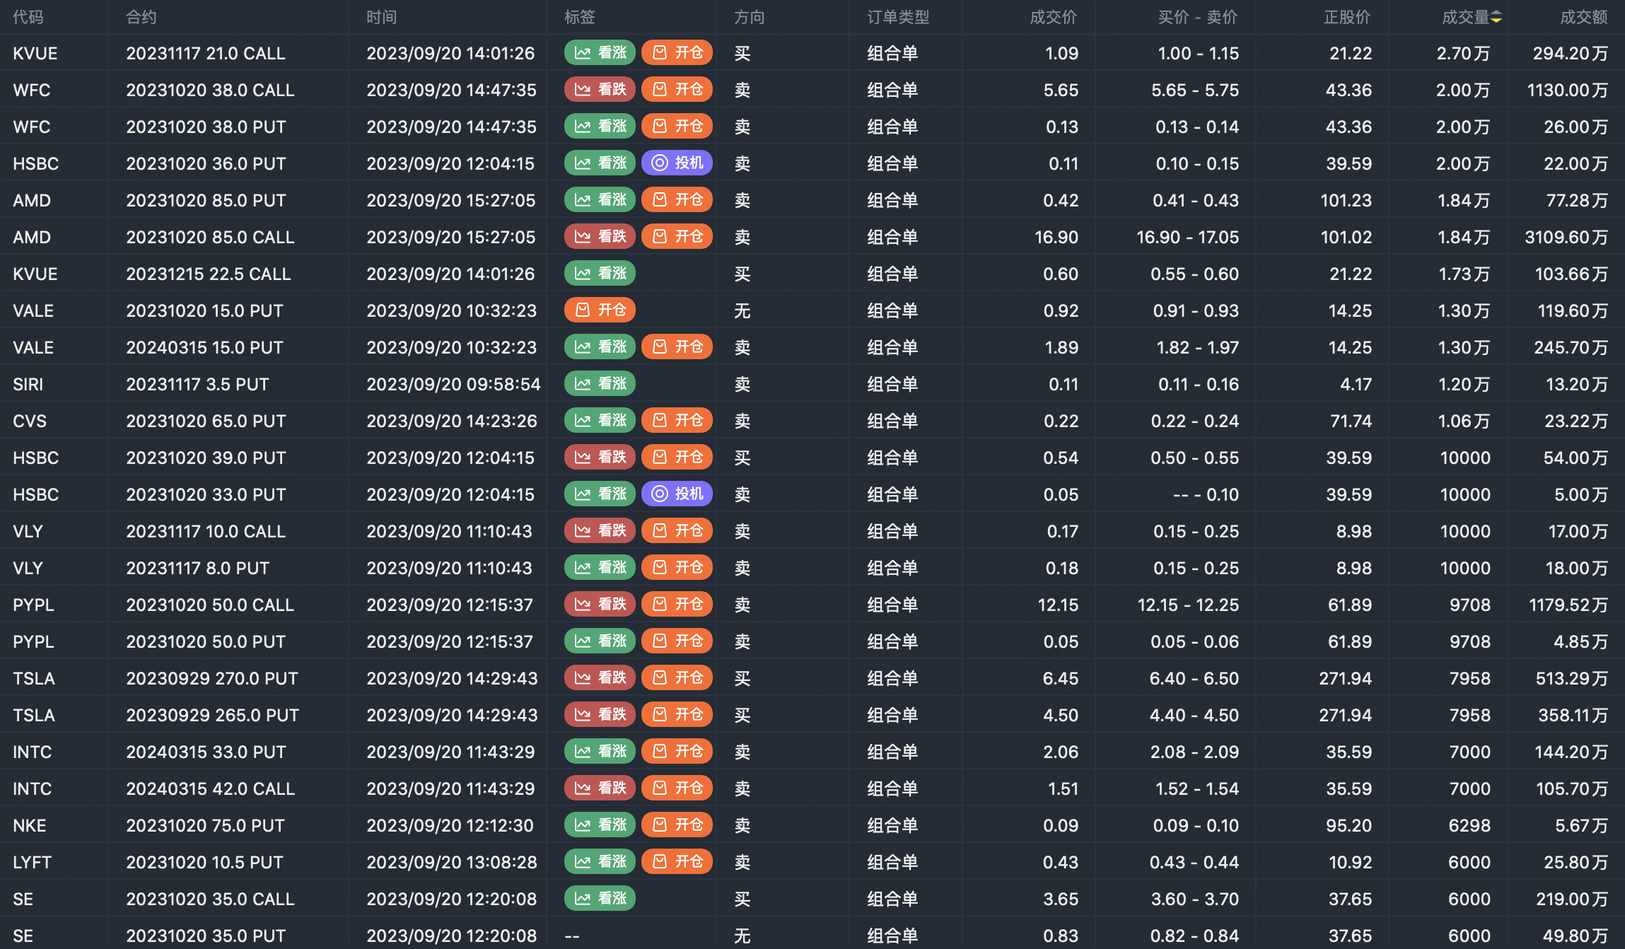Image resolution: width=1625 pixels, height=949 pixels.
Task: Click the 看涨 tag on the SIRI row
Action: [x=600, y=384]
